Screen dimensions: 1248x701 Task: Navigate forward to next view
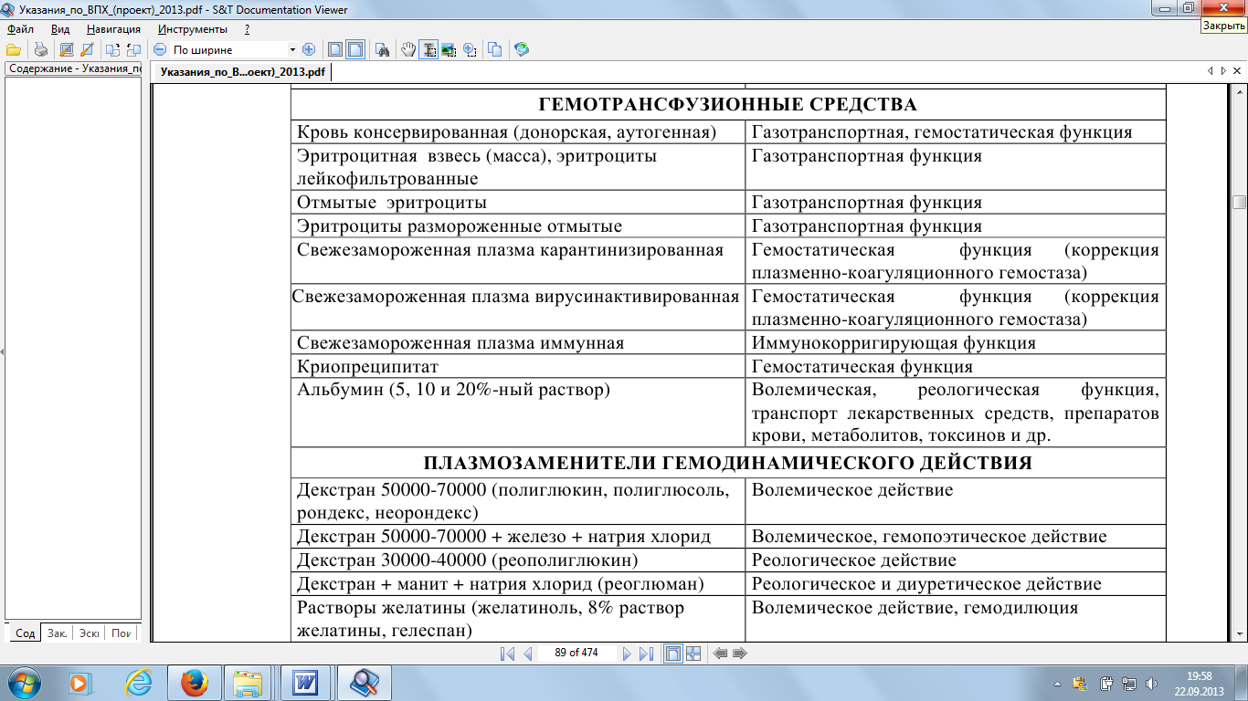pos(740,654)
